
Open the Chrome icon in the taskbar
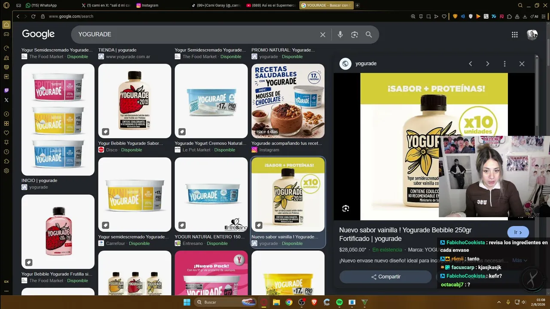pos(289,302)
